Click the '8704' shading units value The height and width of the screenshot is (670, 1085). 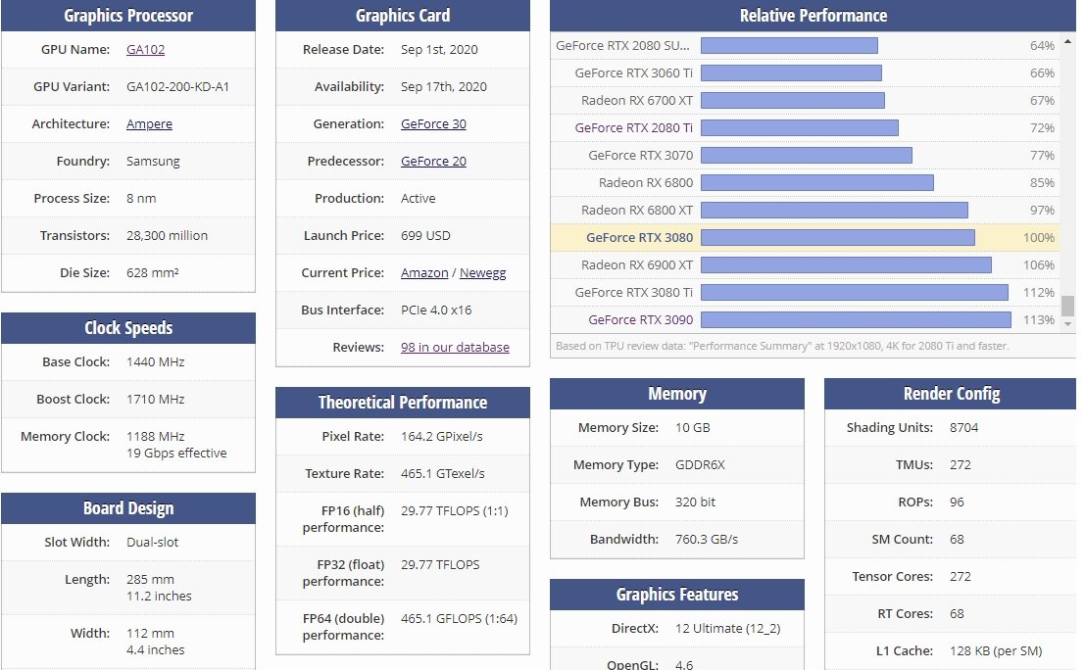click(963, 427)
